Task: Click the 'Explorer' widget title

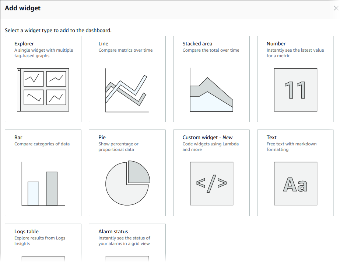Action: click(x=24, y=44)
